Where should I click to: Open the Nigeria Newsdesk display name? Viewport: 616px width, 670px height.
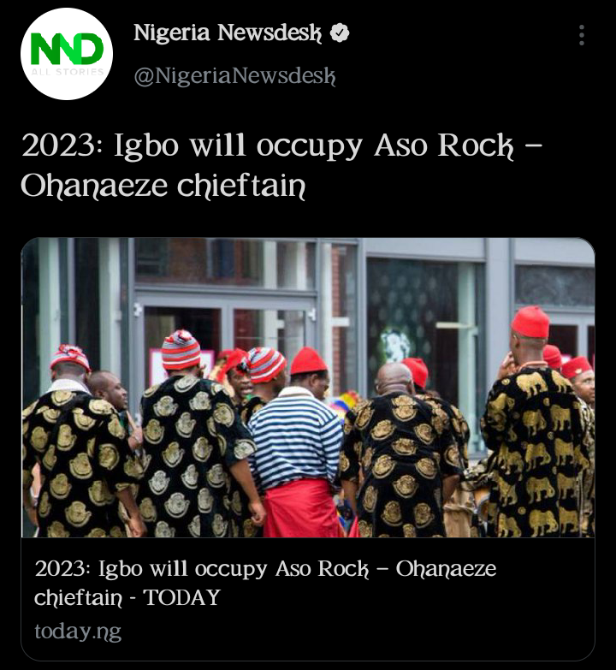click(228, 33)
